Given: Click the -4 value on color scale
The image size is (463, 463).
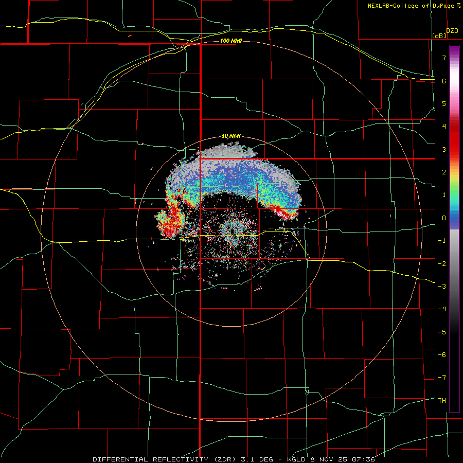Looking at the screenshot, I should [x=442, y=309].
